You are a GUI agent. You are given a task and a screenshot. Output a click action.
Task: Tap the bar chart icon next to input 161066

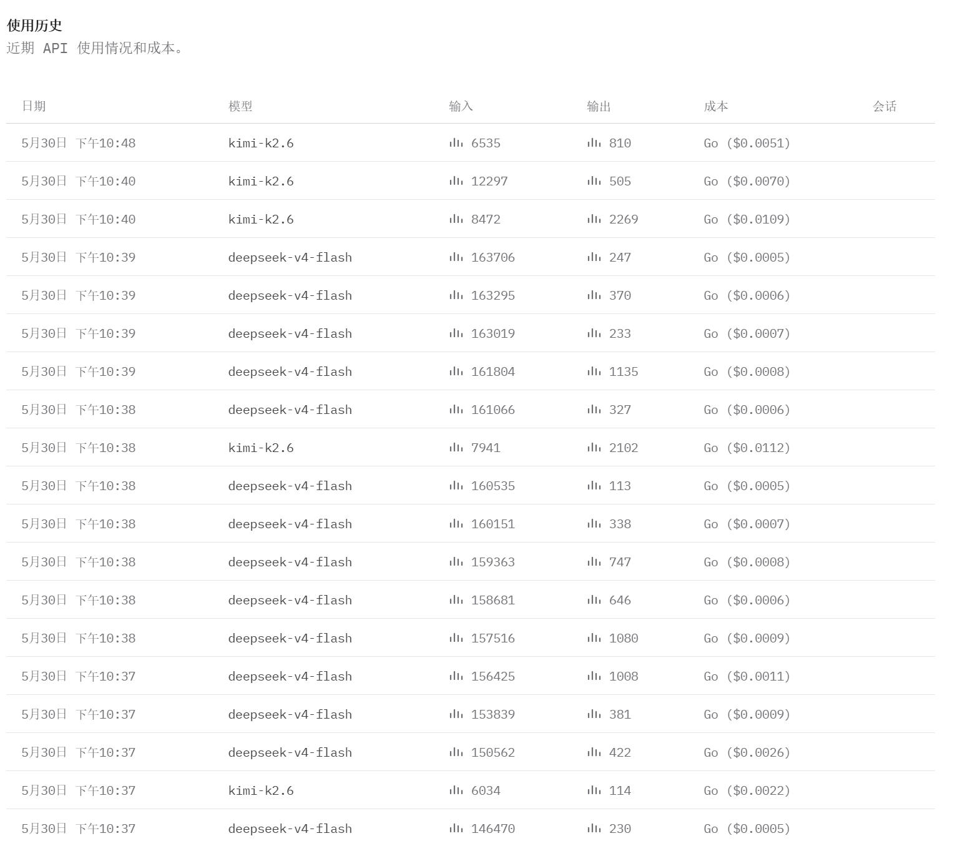(x=456, y=410)
